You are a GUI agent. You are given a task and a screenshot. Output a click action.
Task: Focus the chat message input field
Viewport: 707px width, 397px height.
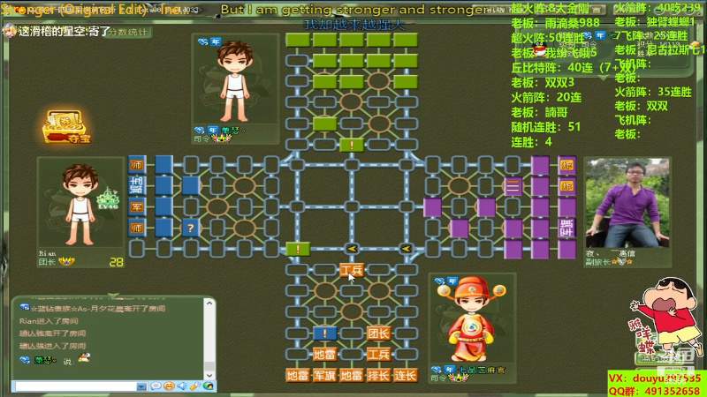point(76,386)
